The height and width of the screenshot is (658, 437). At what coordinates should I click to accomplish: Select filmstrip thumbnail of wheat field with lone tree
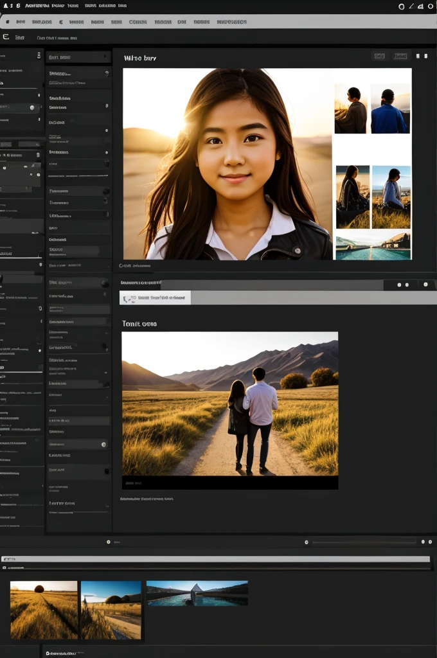44,610
